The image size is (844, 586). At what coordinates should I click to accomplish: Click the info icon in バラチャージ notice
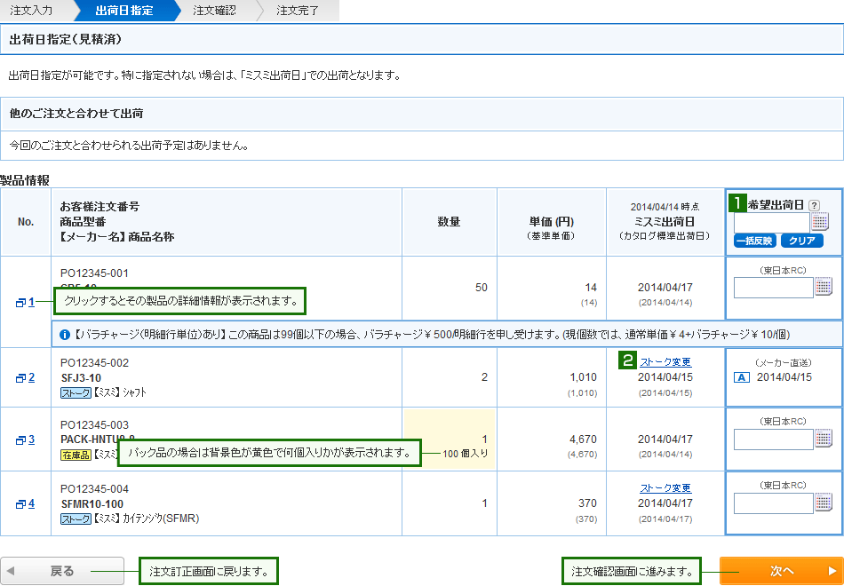(64, 335)
